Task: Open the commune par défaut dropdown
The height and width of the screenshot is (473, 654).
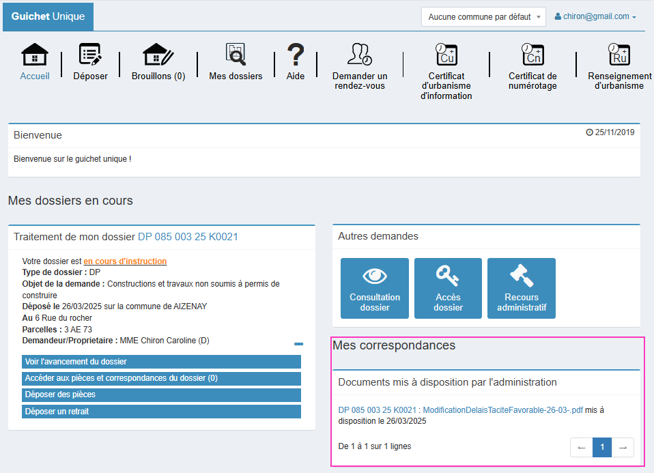Action: click(x=483, y=17)
